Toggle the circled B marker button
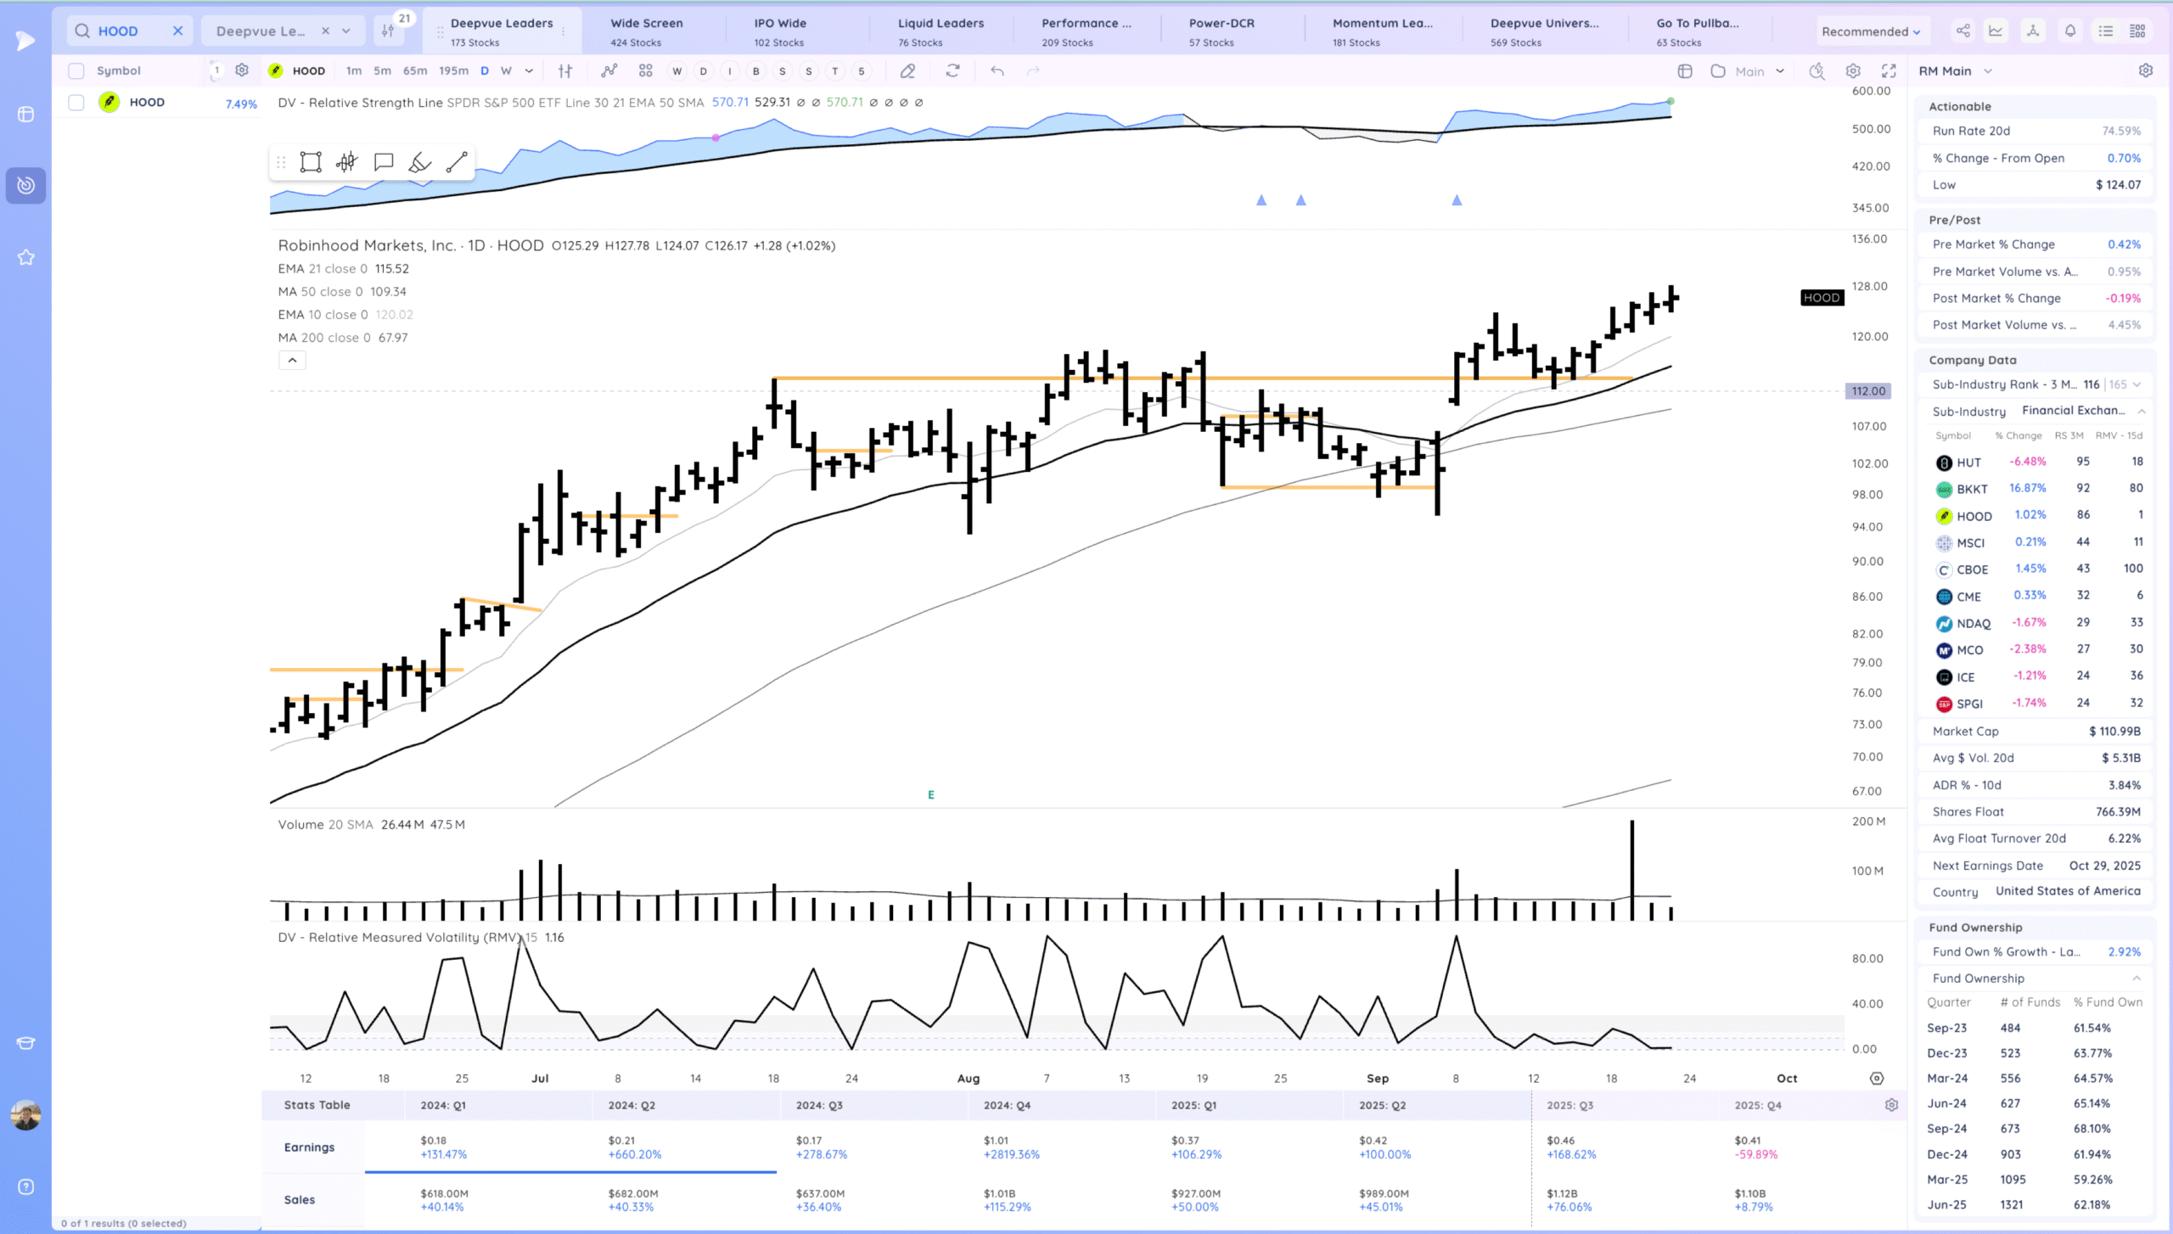Viewport: 2173px width, 1234px height. click(755, 71)
